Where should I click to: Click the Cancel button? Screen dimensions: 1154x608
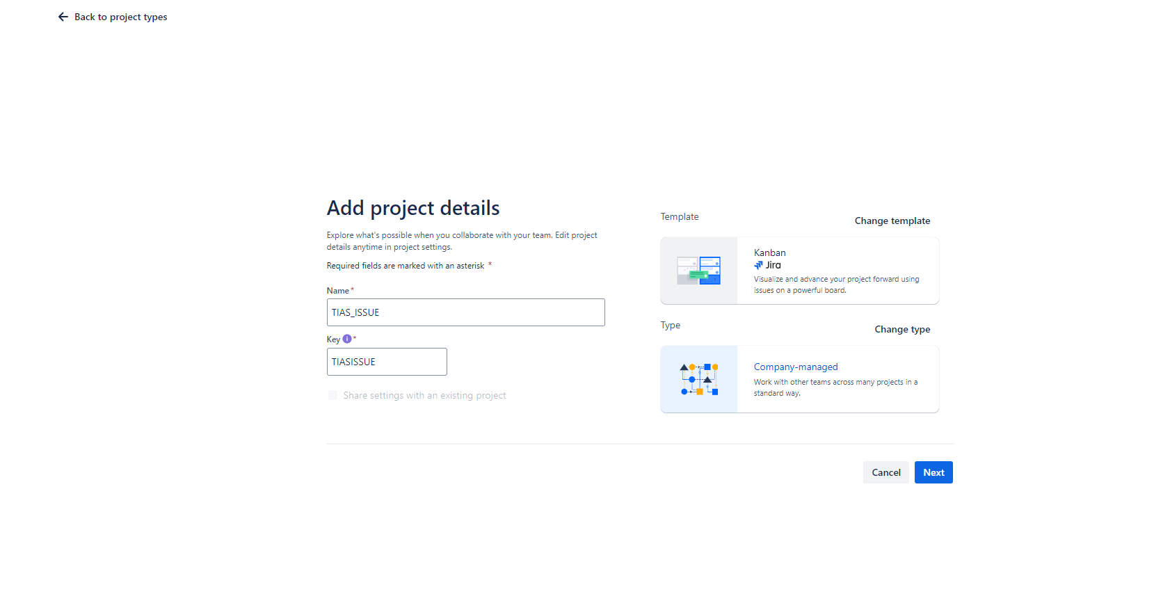tap(886, 472)
